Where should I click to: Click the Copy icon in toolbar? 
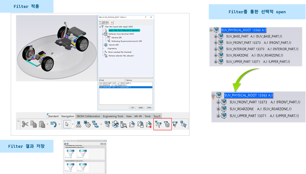pos(34,124)
